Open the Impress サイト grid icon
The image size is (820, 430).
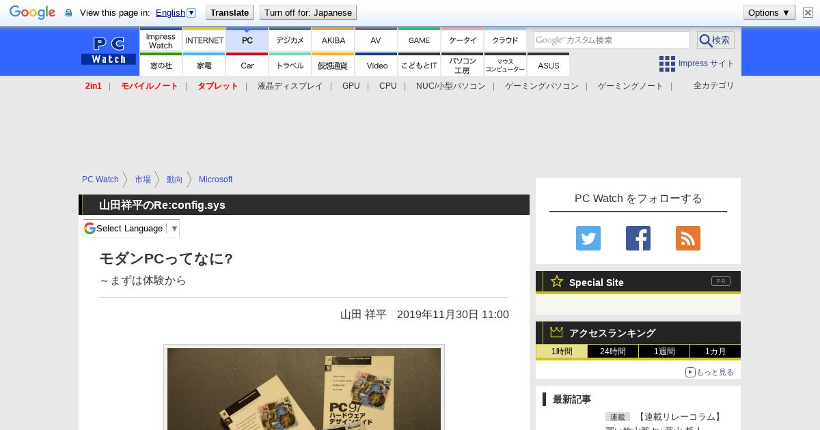667,63
